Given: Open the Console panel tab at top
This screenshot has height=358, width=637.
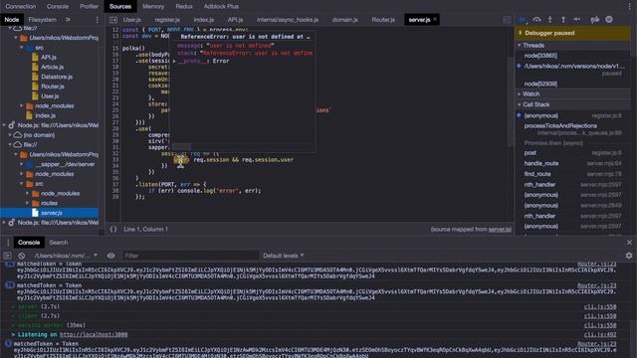Looking at the screenshot, I should click(58, 7).
